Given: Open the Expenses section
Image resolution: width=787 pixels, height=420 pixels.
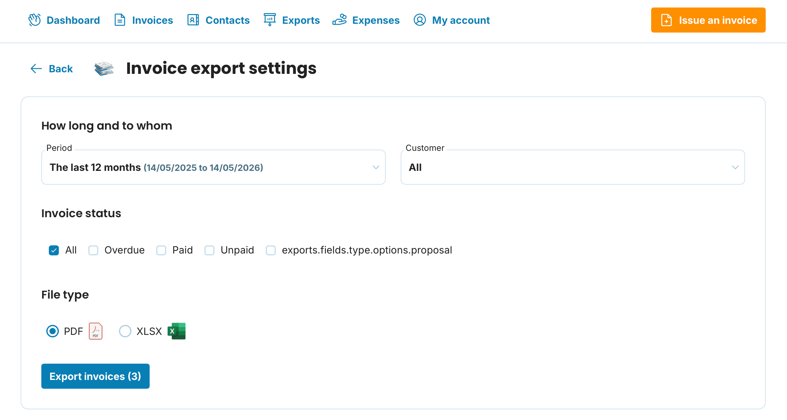Looking at the screenshot, I should [366, 20].
